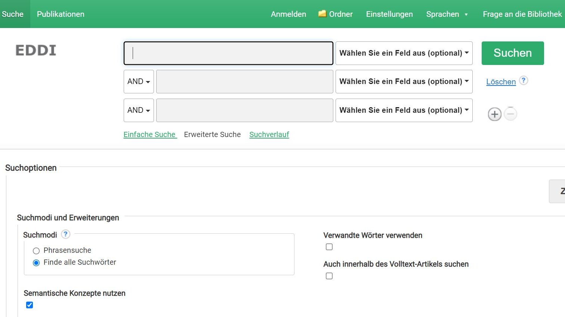The height and width of the screenshot is (317, 565).
Task: Select the Erweiterte Suche label
Action: 212,134
